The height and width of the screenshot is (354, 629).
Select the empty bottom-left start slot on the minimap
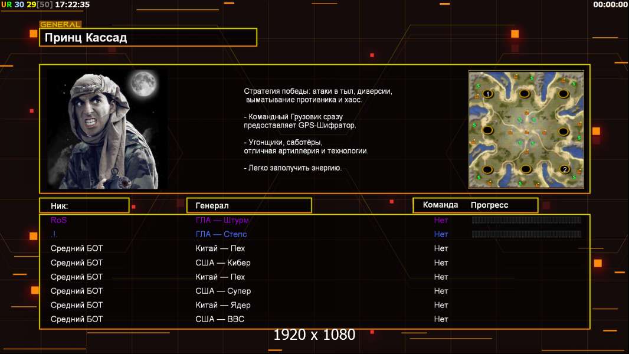[488, 170]
